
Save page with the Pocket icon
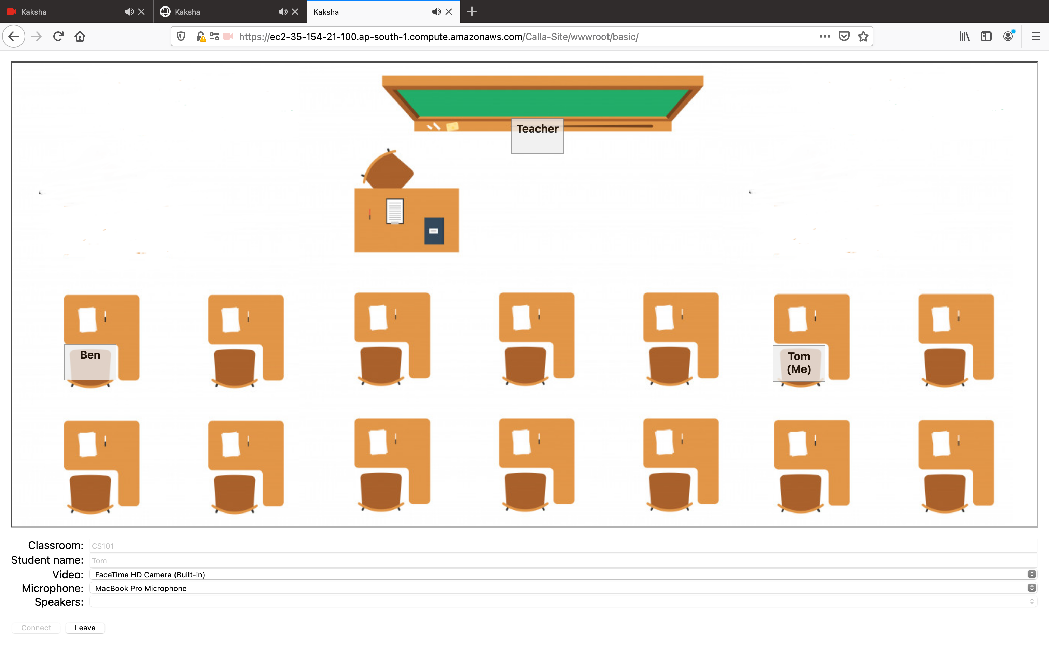843,37
